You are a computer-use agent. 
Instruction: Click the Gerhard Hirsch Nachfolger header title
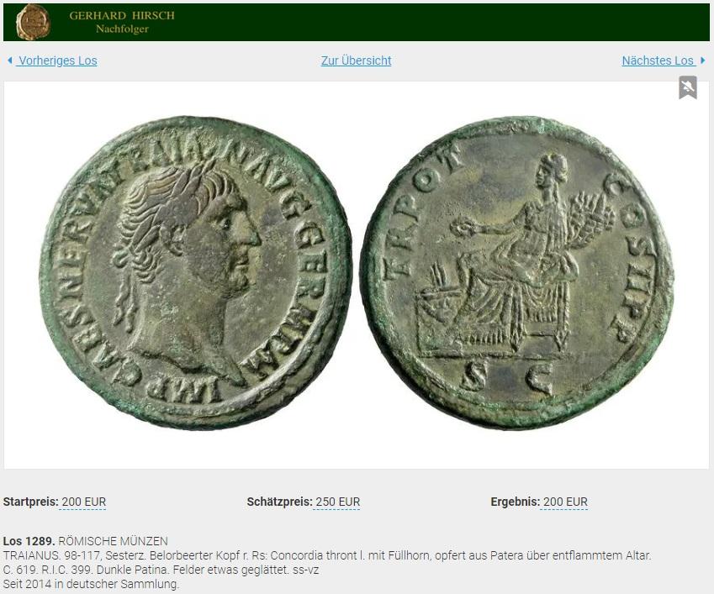tap(122, 23)
